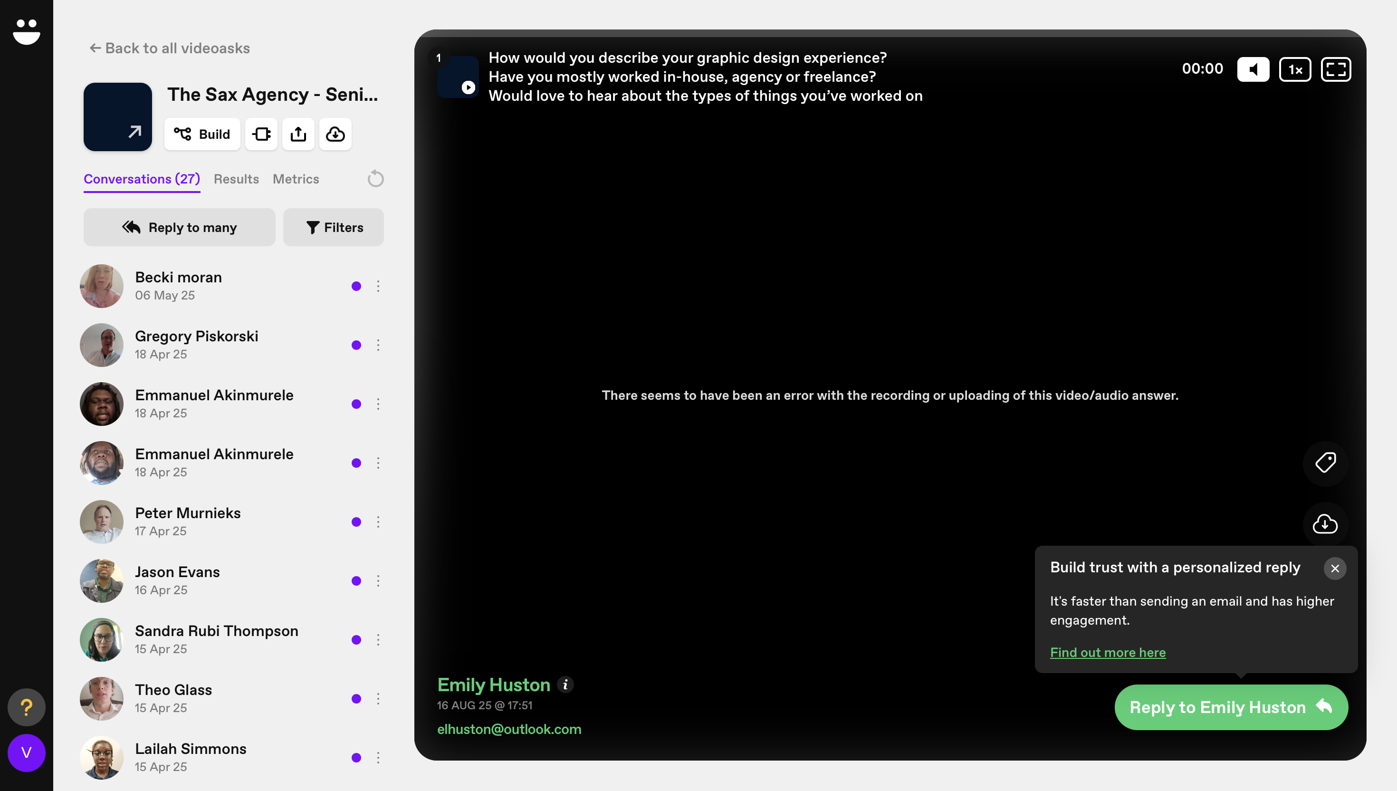
Task: Click Reply to Emily Huston button
Action: tap(1231, 707)
